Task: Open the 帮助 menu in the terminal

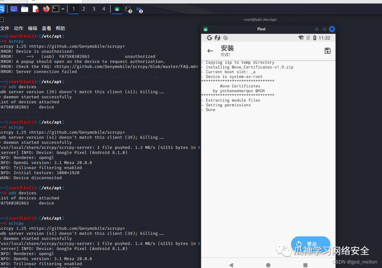Action: click(60, 28)
